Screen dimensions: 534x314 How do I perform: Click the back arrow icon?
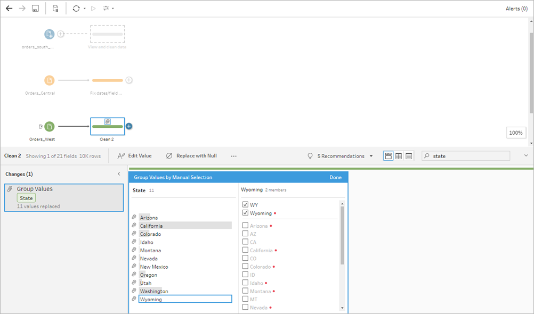[9, 8]
